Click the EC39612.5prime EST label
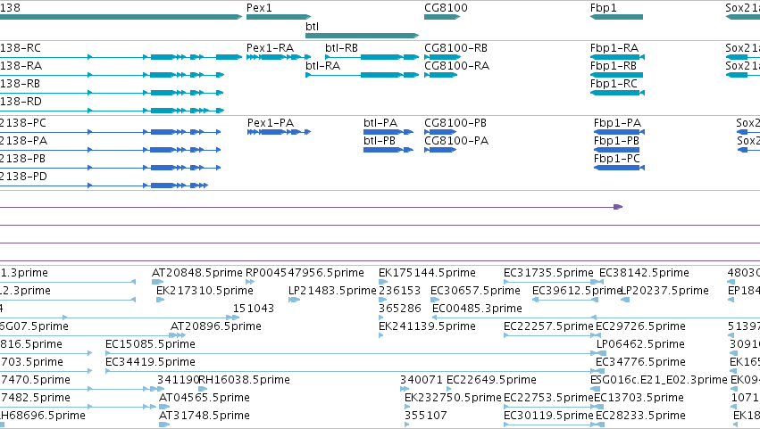 click(577, 291)
